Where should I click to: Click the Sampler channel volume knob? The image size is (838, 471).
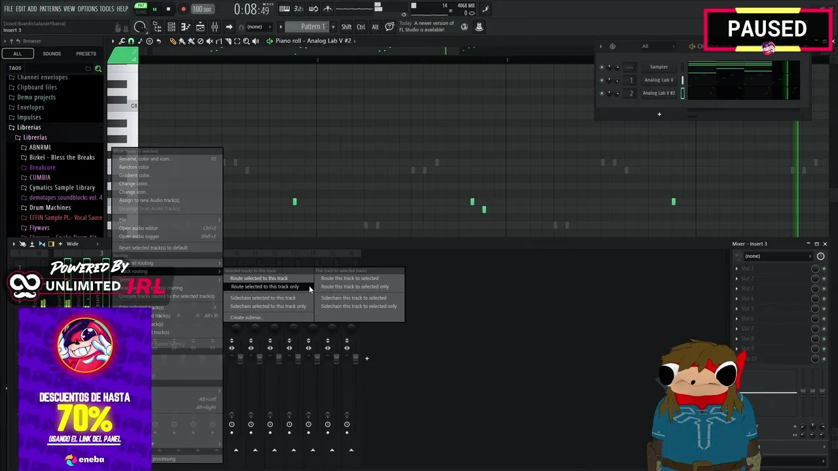617,67
